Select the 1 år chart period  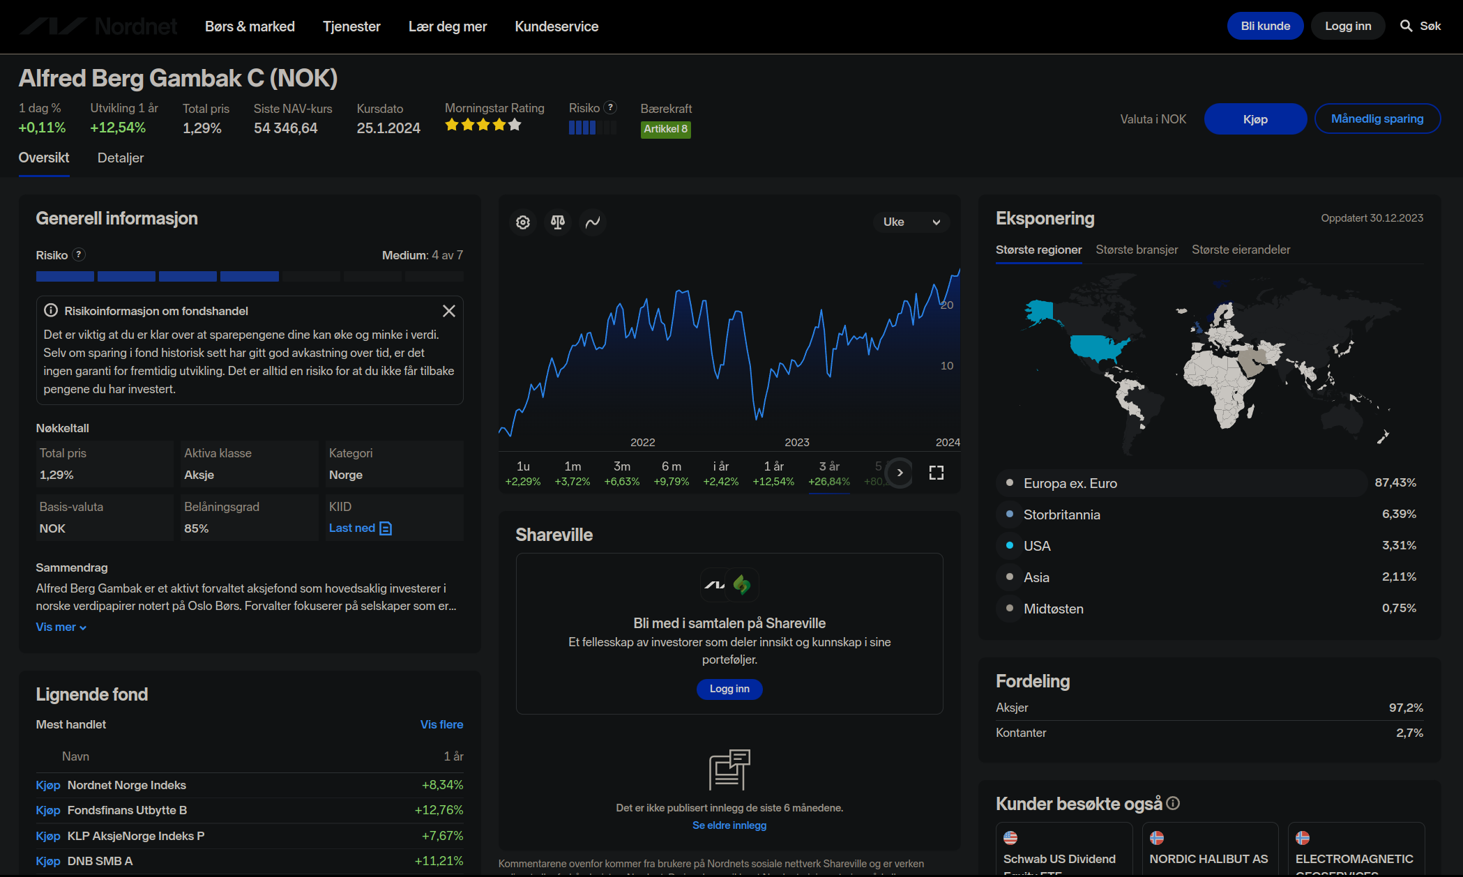pos(773,473)
